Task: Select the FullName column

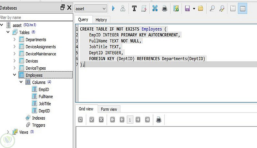Action: [x=46, y=97]
